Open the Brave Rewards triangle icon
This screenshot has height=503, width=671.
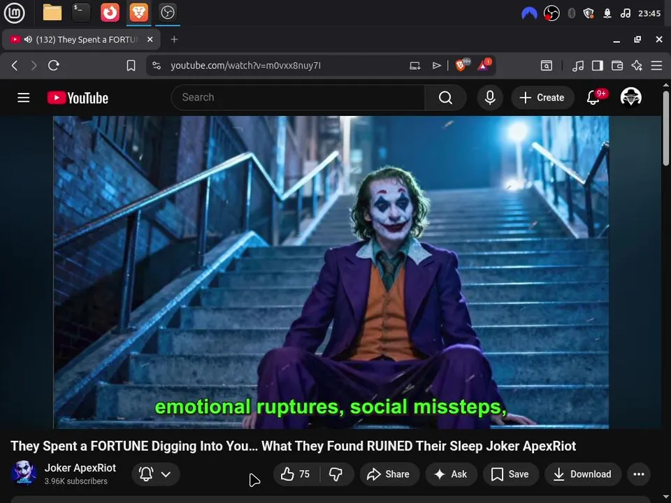(x=484, y=65)
